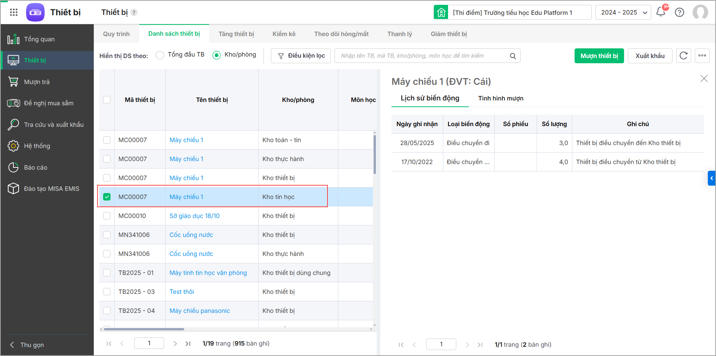The image size is (716, 356).
Task: Open the user profile avatar
Action: pyautogui.click(x=700, y=12)
